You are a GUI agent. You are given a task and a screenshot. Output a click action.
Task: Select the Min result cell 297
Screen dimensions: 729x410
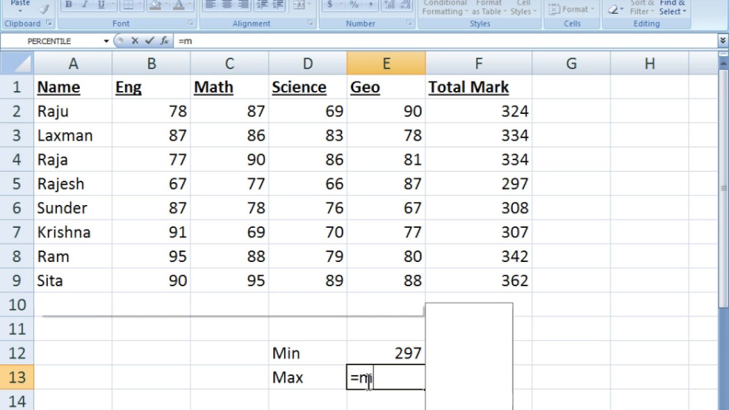(386, 353)
